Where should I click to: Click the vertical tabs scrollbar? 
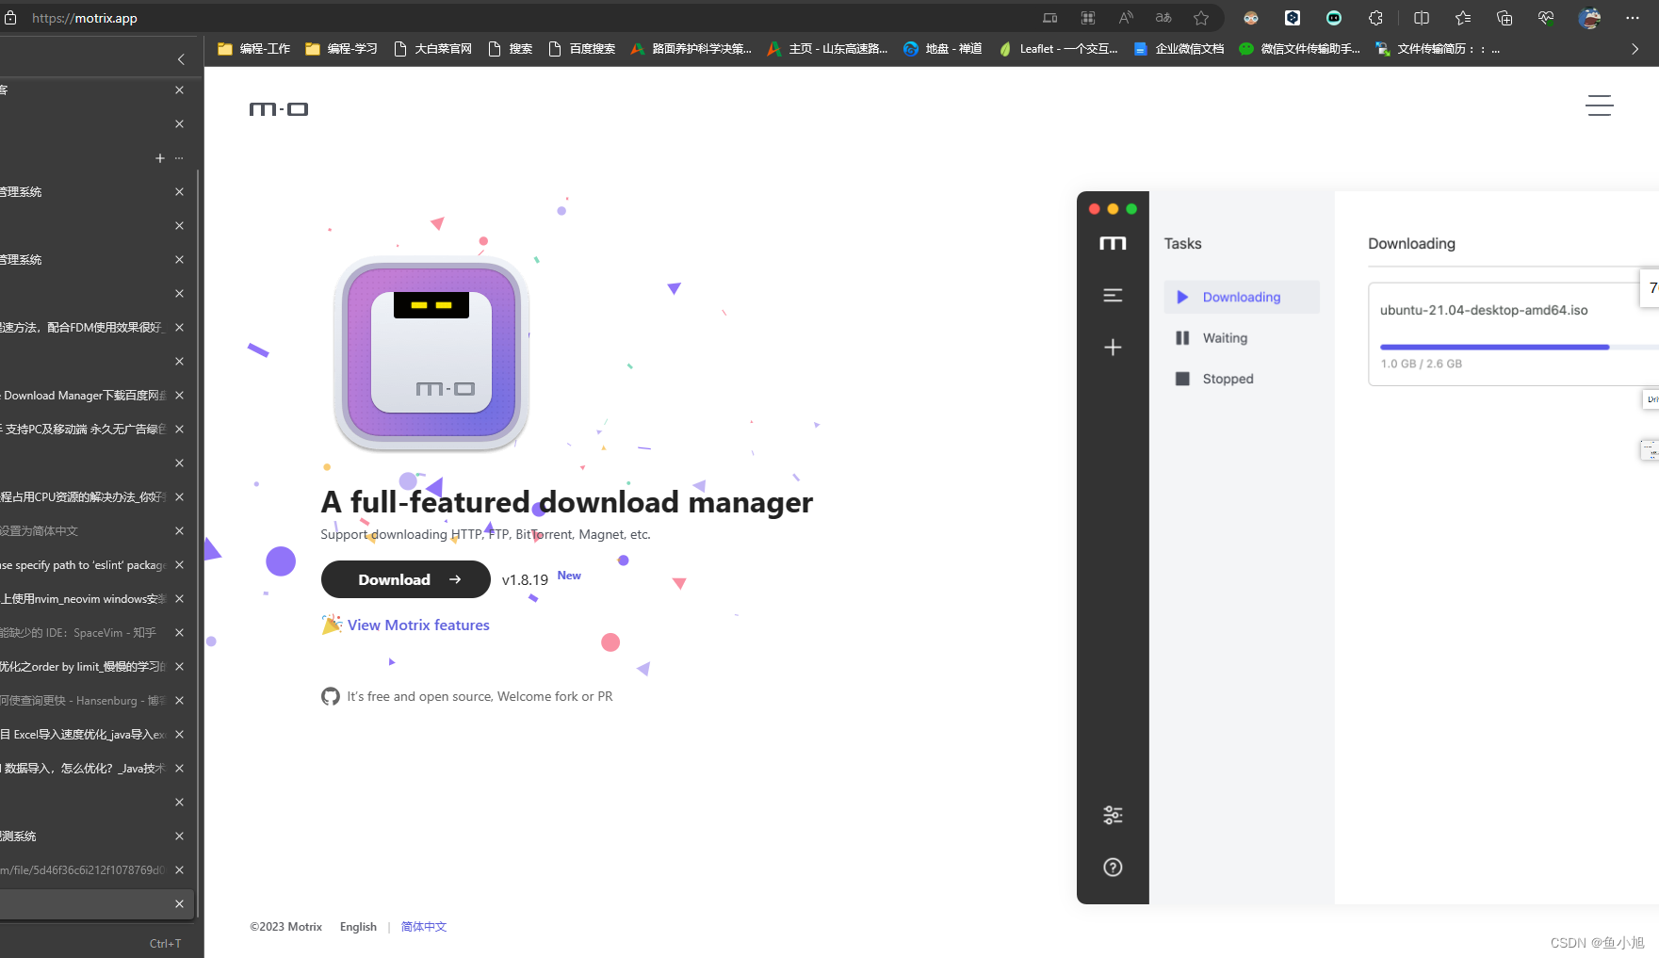click(x=199, y=542)
